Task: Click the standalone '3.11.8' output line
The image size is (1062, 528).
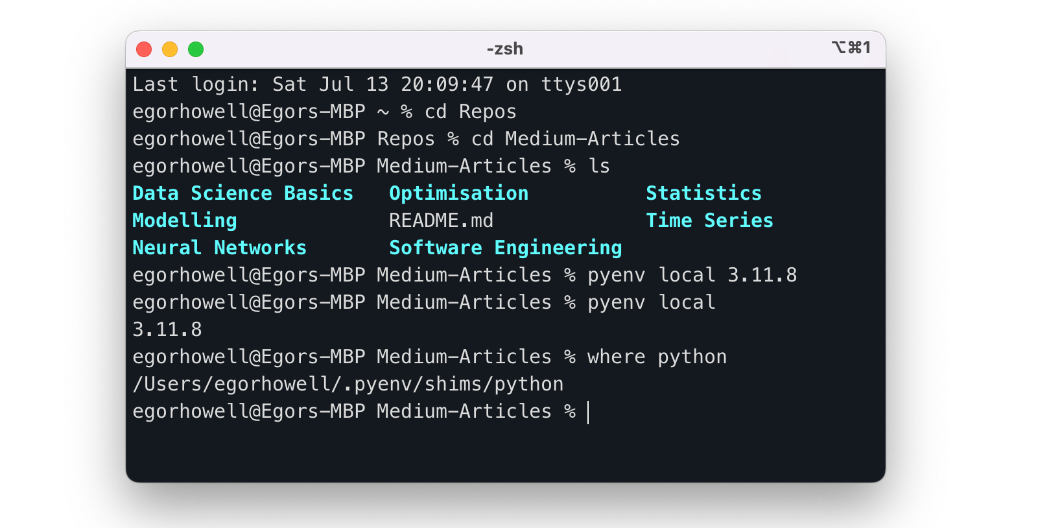Action: 167,330
